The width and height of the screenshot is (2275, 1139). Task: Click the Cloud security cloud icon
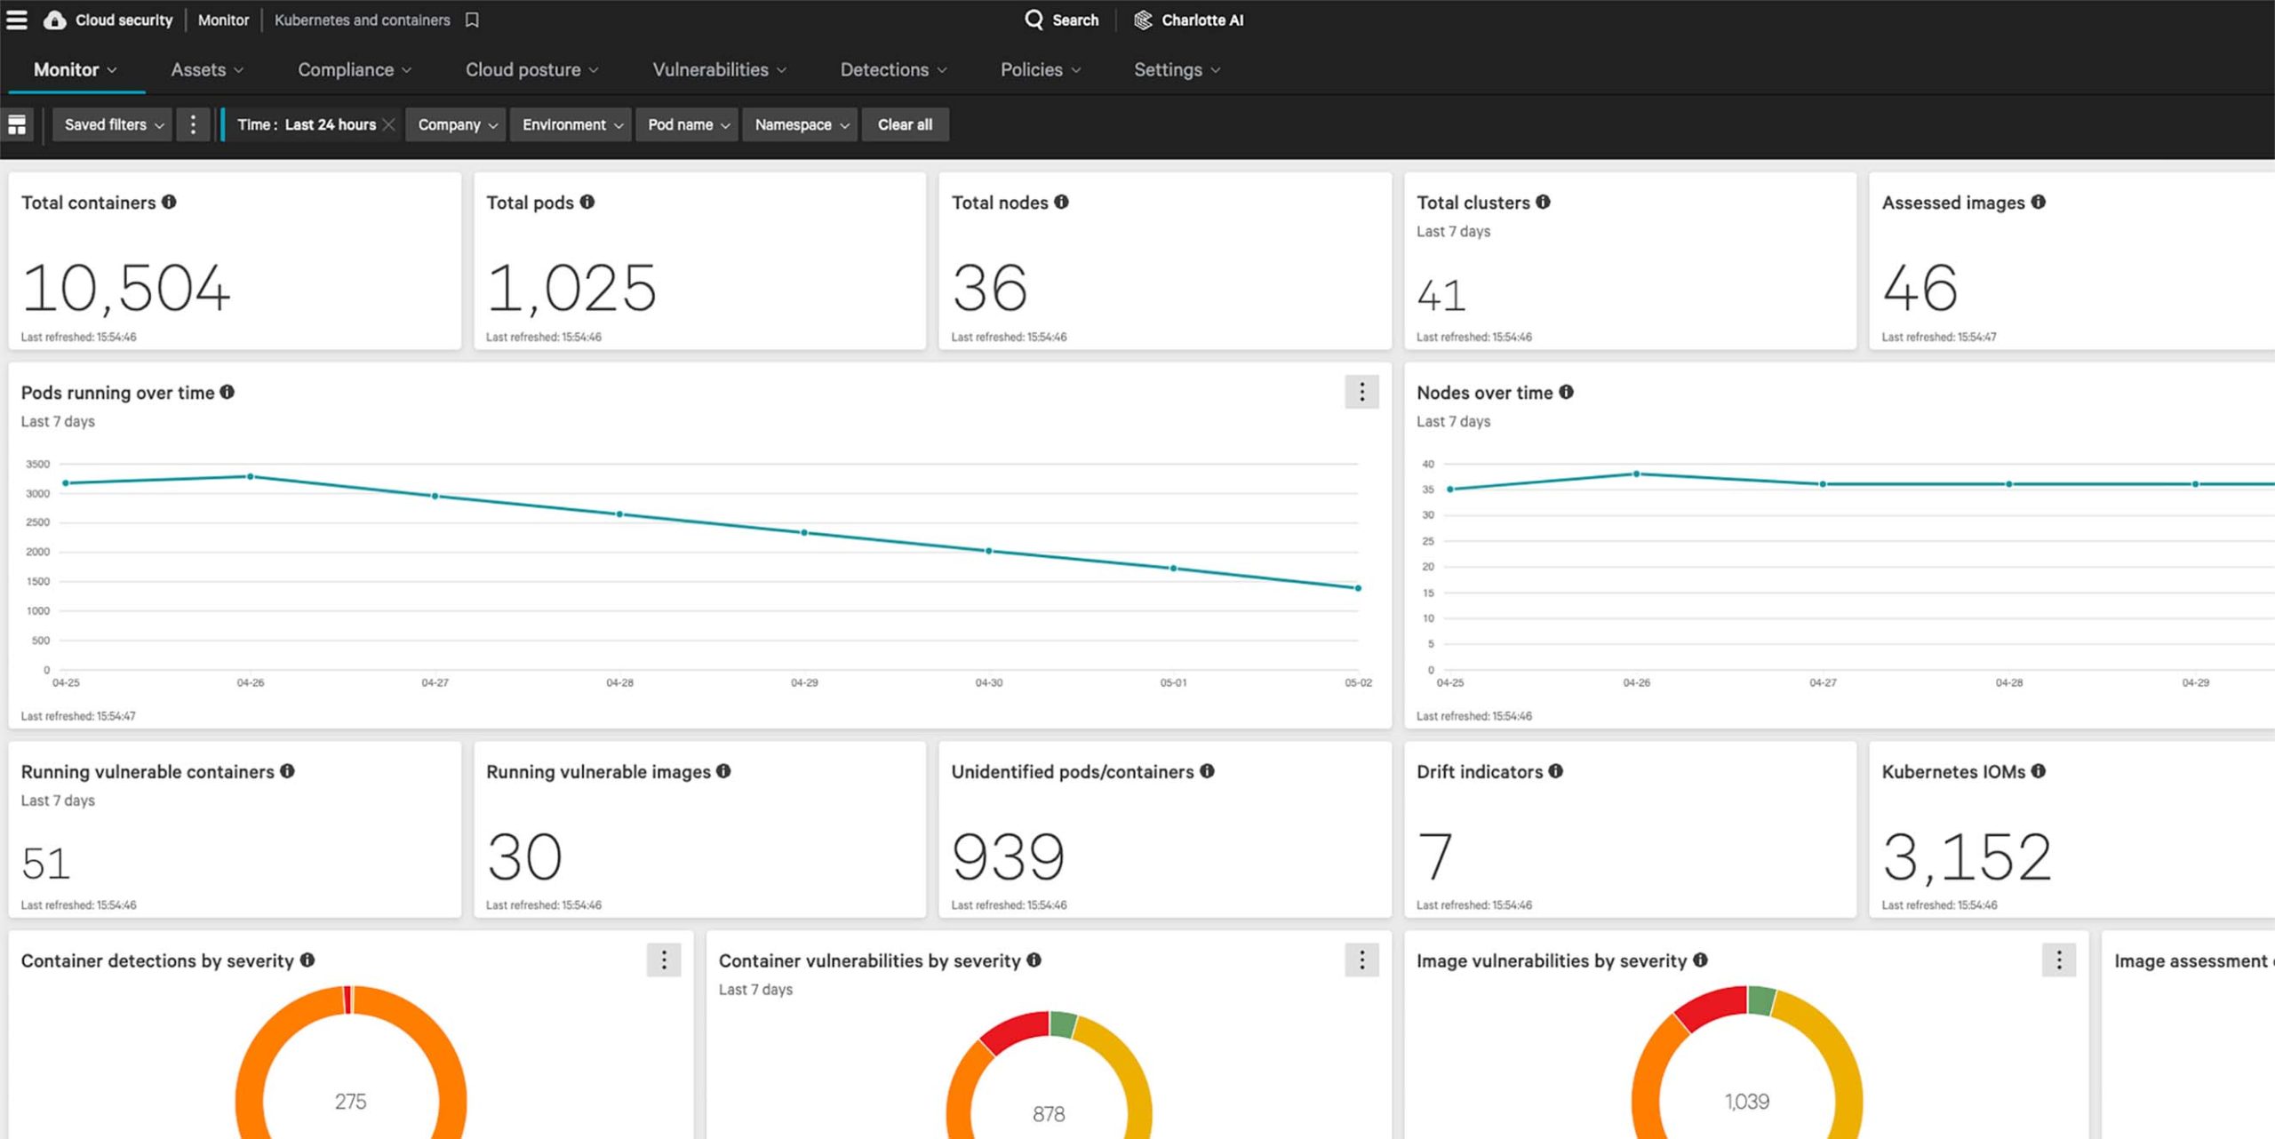55,20
